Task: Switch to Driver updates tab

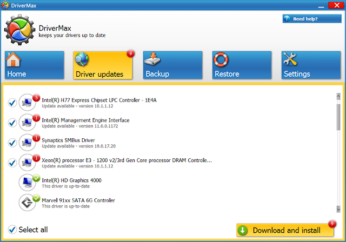Action: tap(103, 65)
